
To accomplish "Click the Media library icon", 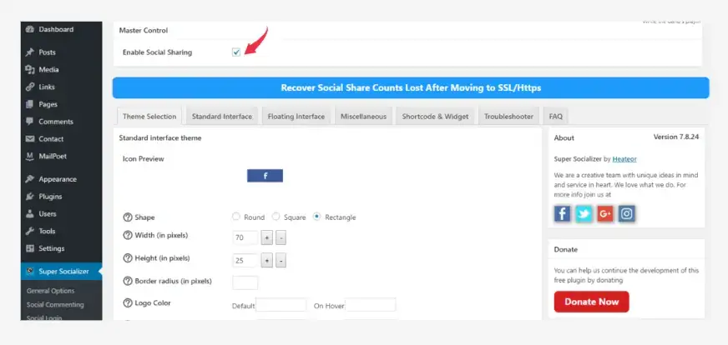I will coord(30,69).
